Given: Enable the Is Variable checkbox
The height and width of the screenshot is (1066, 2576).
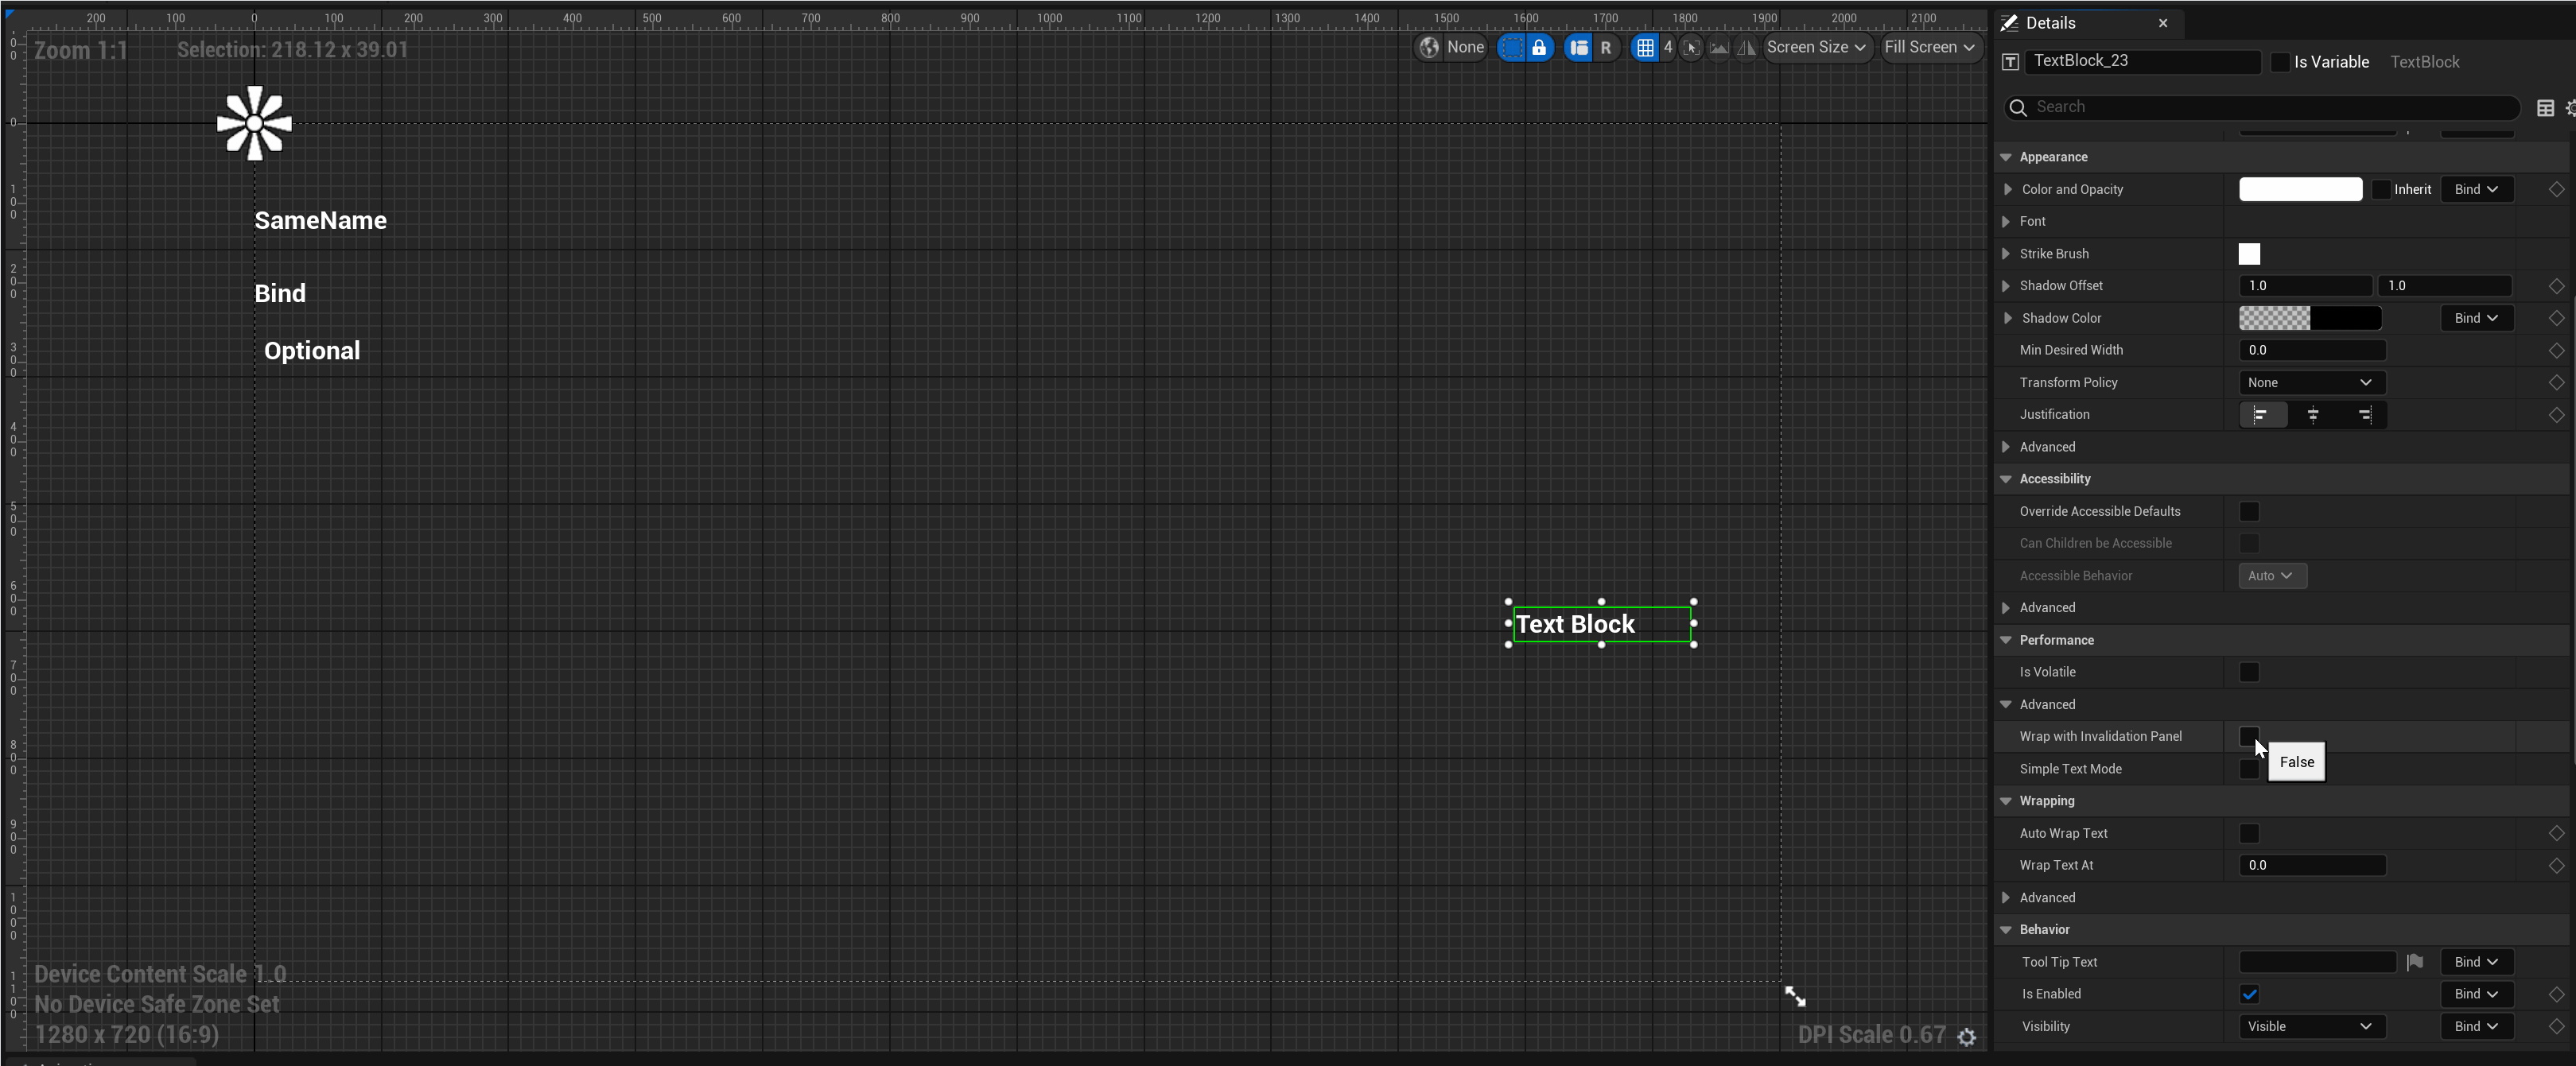Looking at the screenshot, I should 2279,62.
